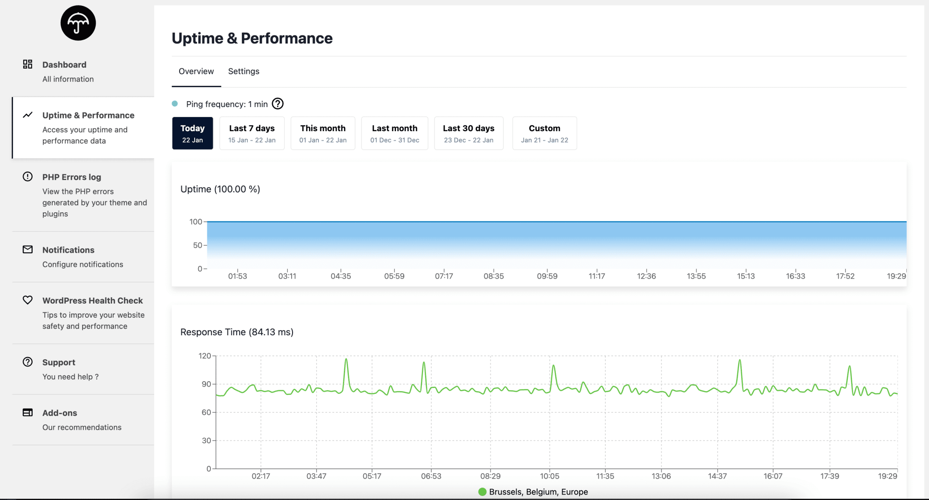Image resolution: width=929 pixels, height=500 pixels.
Task: Switch to the Settings tab
Action: click(x=244, y=71)
